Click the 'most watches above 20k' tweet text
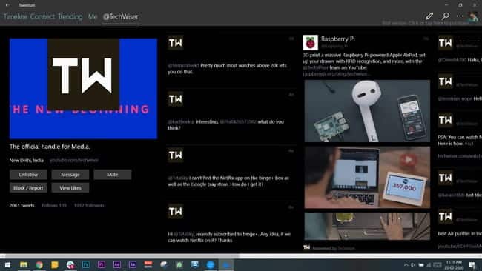This screenshot has width=482, height=271. 227,68
